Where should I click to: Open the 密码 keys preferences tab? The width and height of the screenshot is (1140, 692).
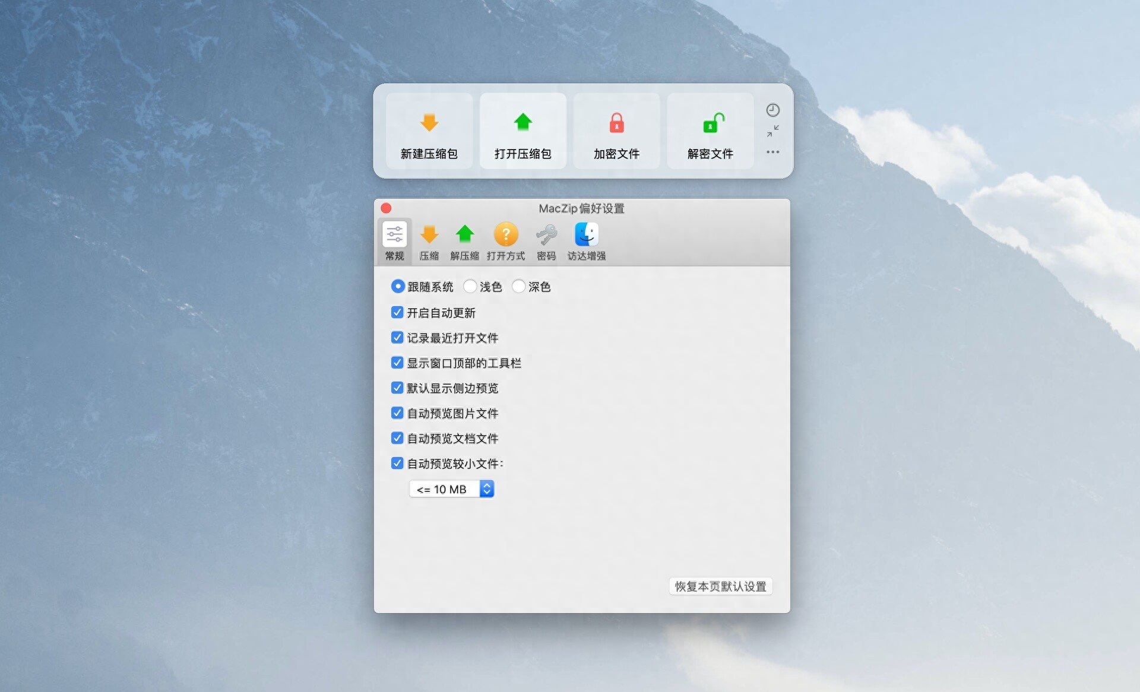point(546,242)
